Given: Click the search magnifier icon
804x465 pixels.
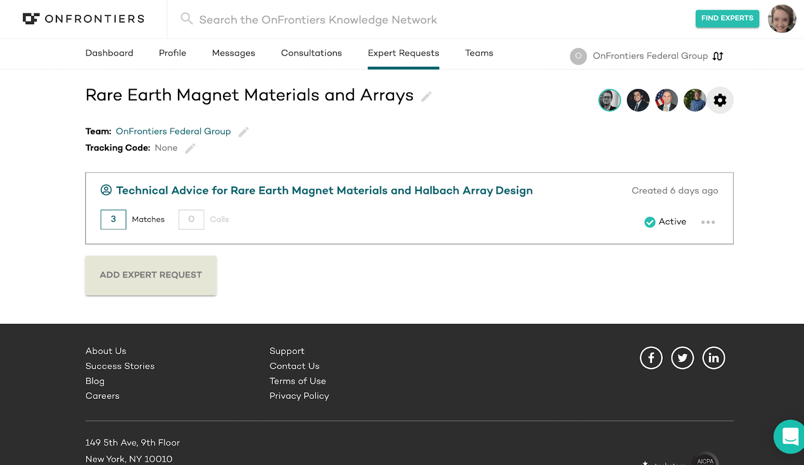Looking at the screenshot, I should [186, 19].
